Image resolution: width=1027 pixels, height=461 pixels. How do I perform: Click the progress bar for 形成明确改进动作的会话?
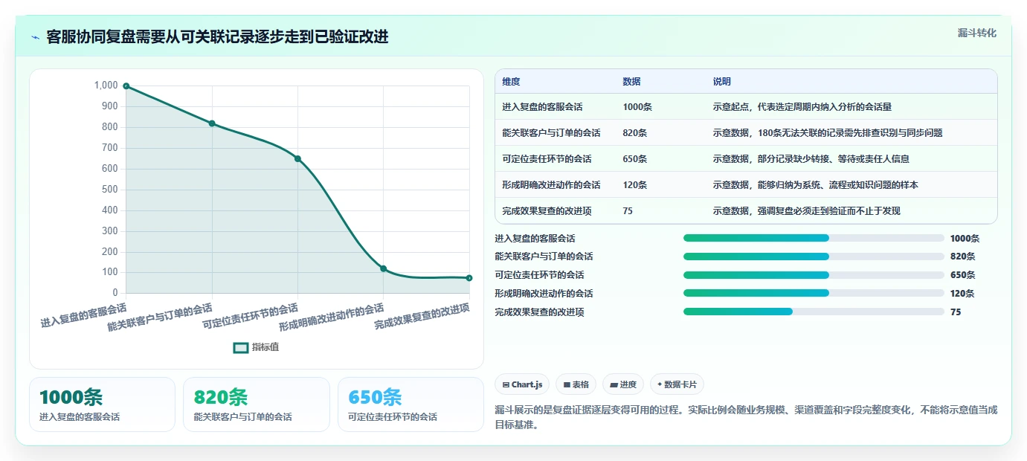point(814,293)
